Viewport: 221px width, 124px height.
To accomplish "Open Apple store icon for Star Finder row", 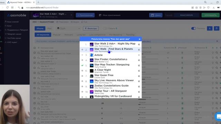I will pyautogui.click(x=139, y=60).
